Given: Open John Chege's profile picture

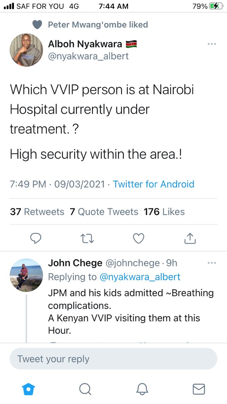Looking at the screenshot, I should [x=26, y=275].
